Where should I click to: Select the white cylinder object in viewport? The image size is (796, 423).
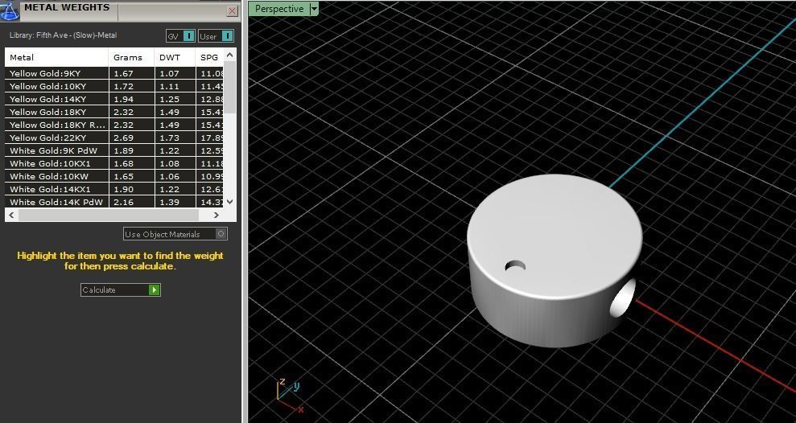coord(555,261)
